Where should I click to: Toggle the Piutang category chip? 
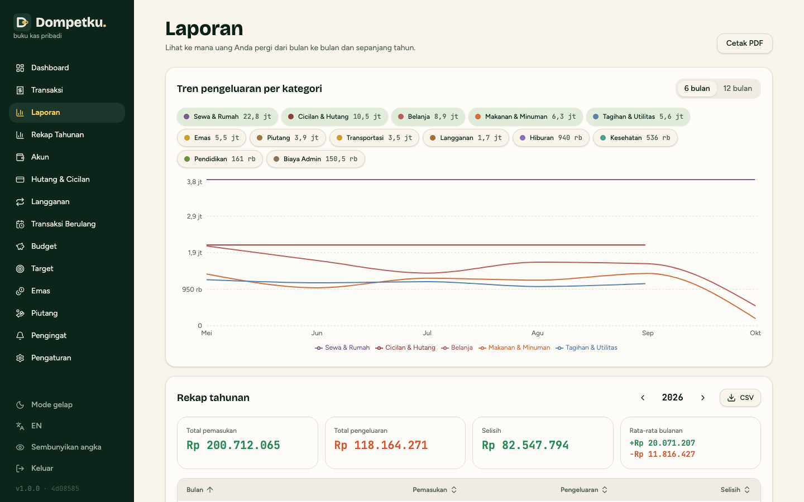[288, 138]
